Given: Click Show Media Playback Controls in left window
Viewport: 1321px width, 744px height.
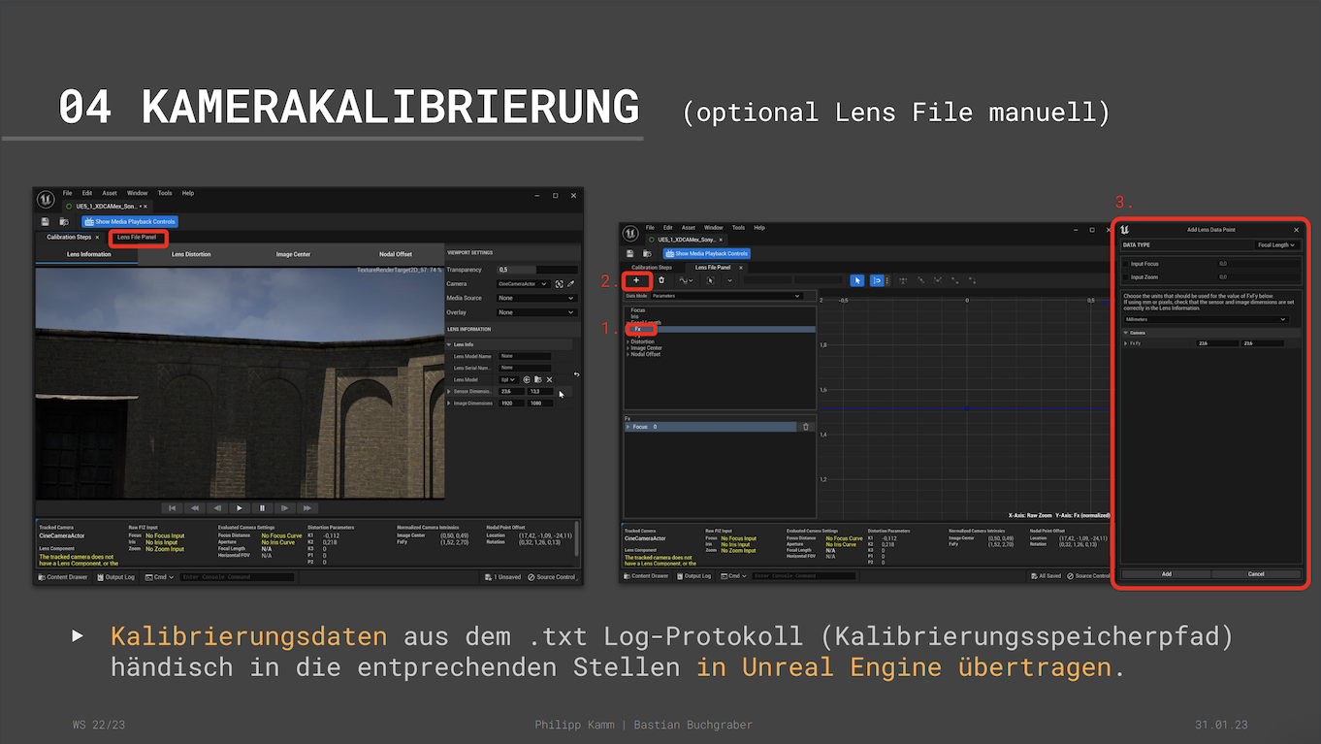Looking at the screenshot, I should point(129,222).
